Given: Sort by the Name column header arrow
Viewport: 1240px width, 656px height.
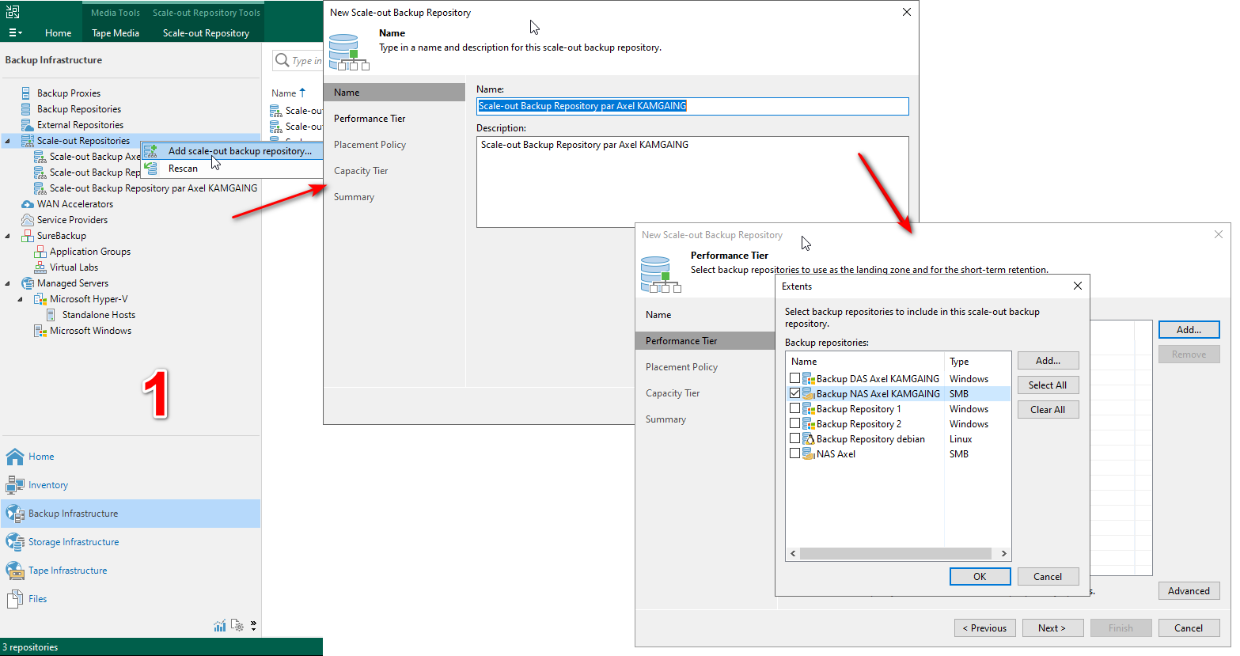Looking at the screenshot, I should tap(302, 93).
